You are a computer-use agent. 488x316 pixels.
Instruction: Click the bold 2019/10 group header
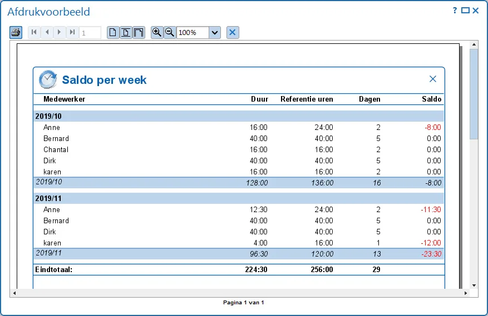[x=48, y=116]
